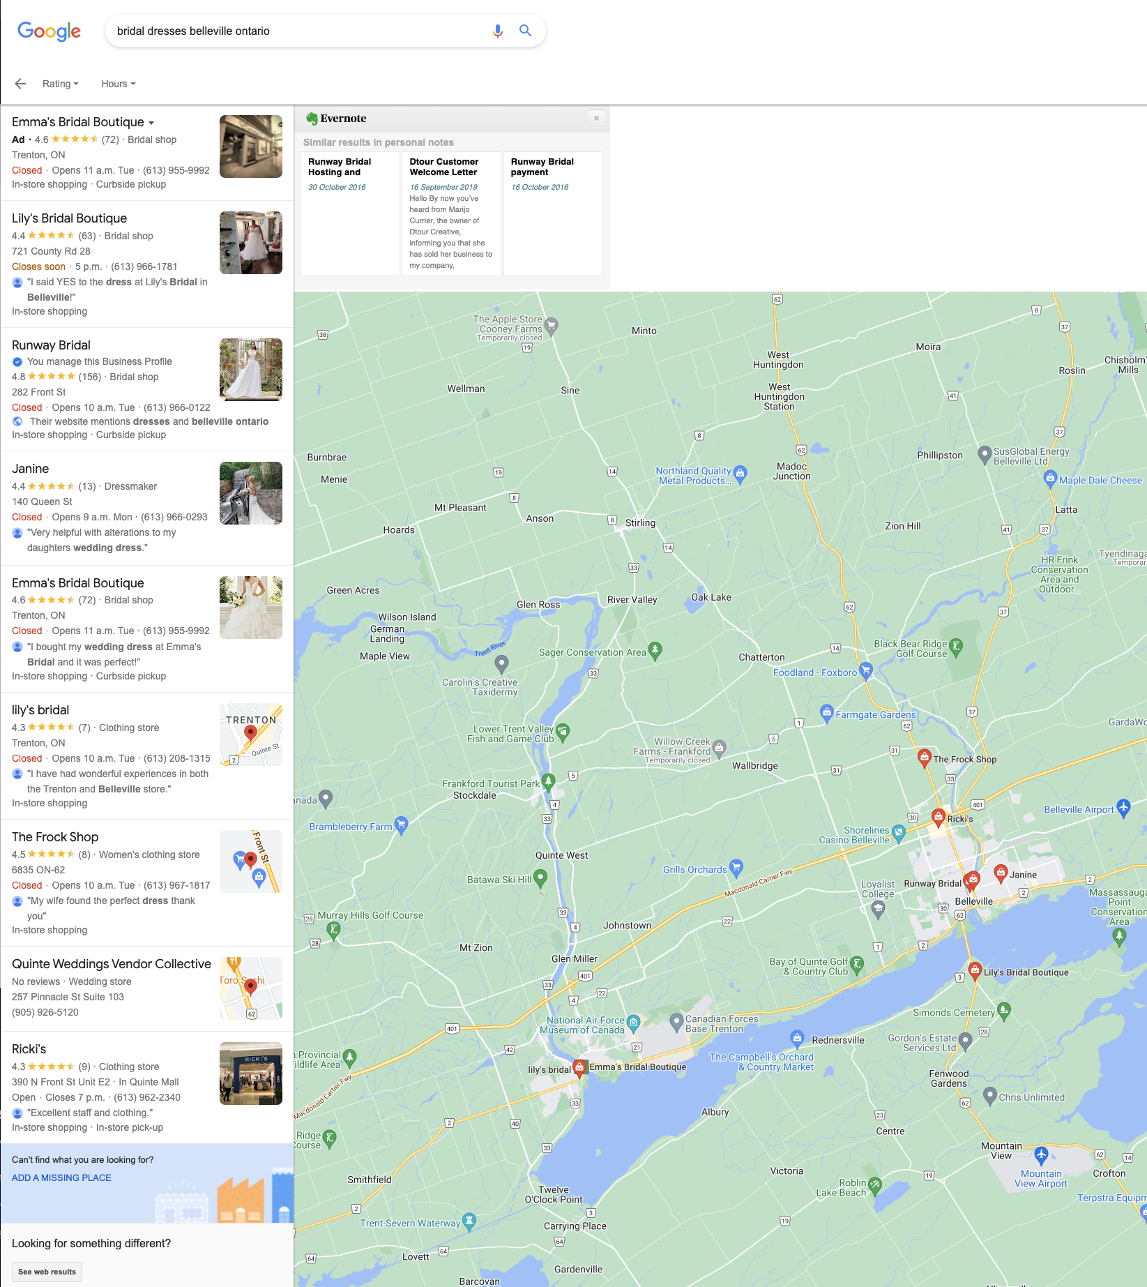Viewport: 1147px width, 1287px height.
Task: Click the Evernote elephant logo
Action: [312, 119]
